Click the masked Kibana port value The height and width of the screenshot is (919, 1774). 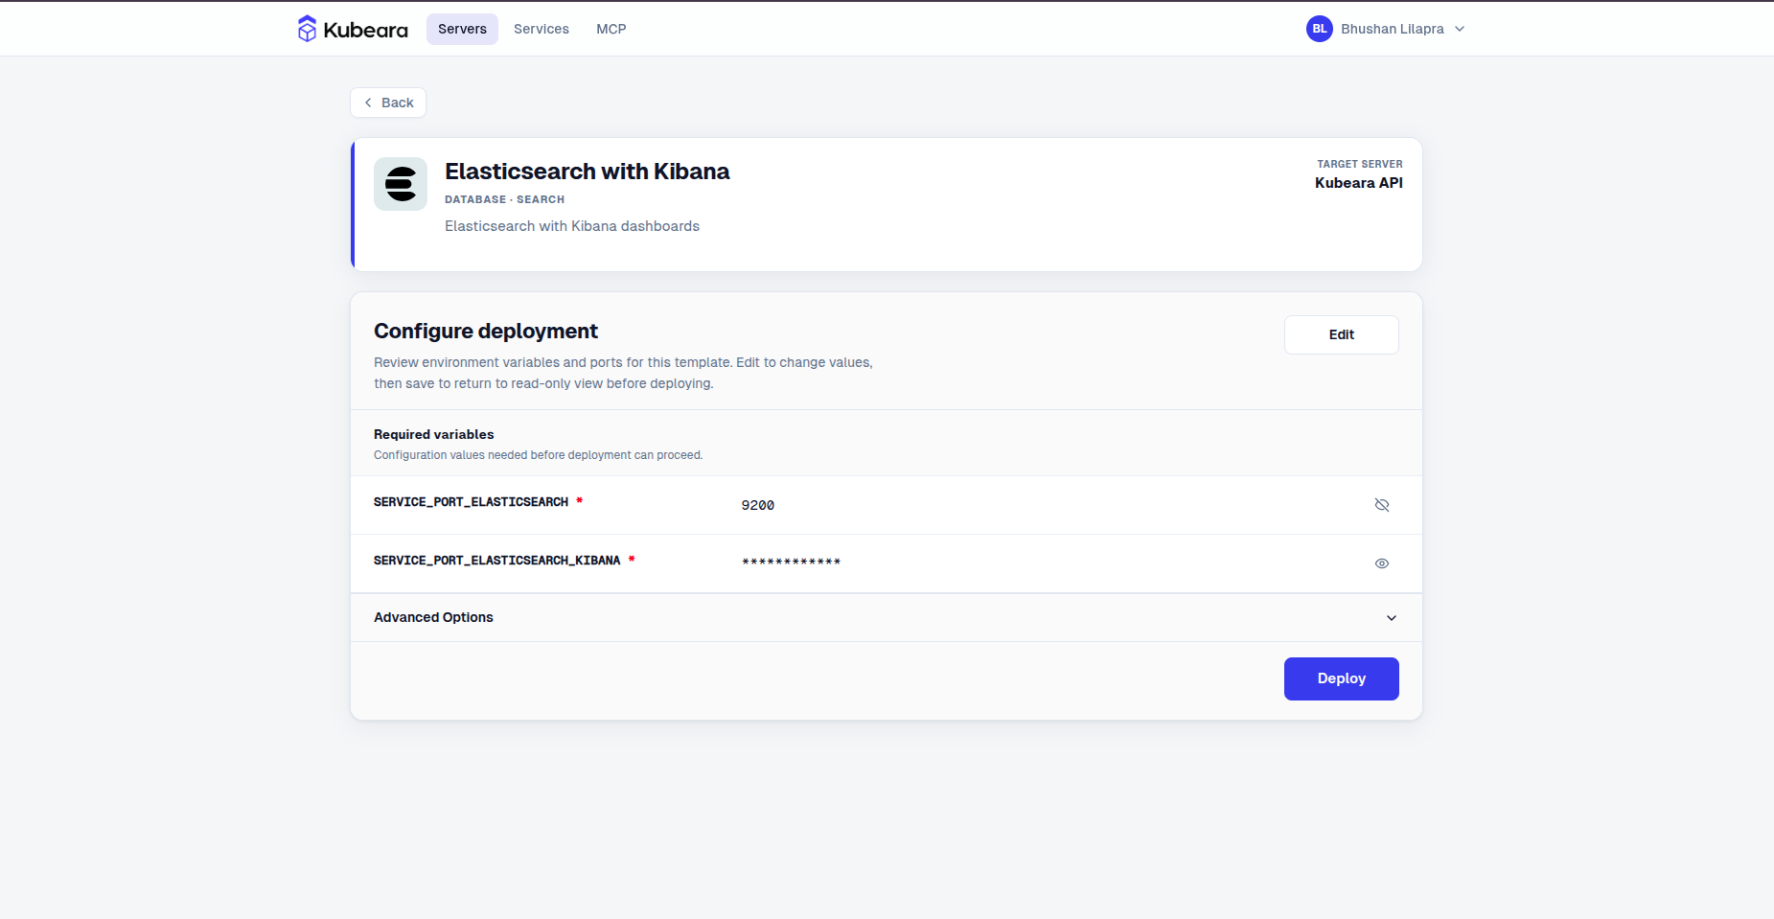(791, 563)
